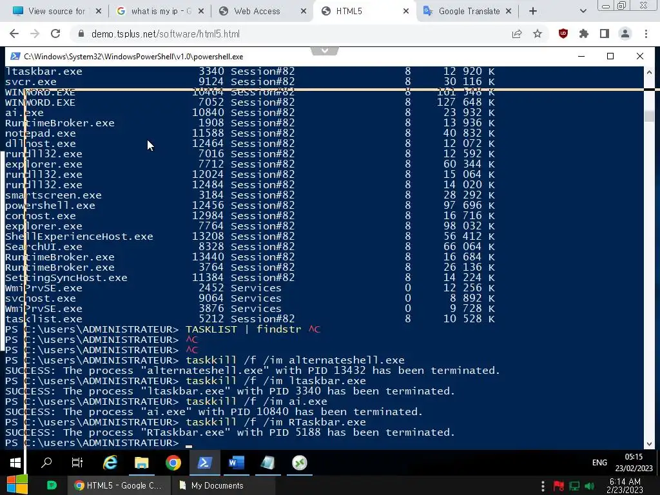Open File Explorer on the remote taskbar

pos(141,463)
